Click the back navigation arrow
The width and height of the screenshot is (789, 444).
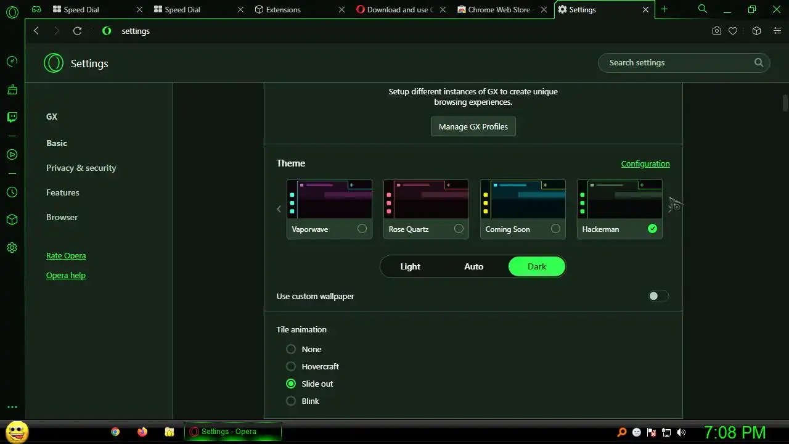(36, 31)
